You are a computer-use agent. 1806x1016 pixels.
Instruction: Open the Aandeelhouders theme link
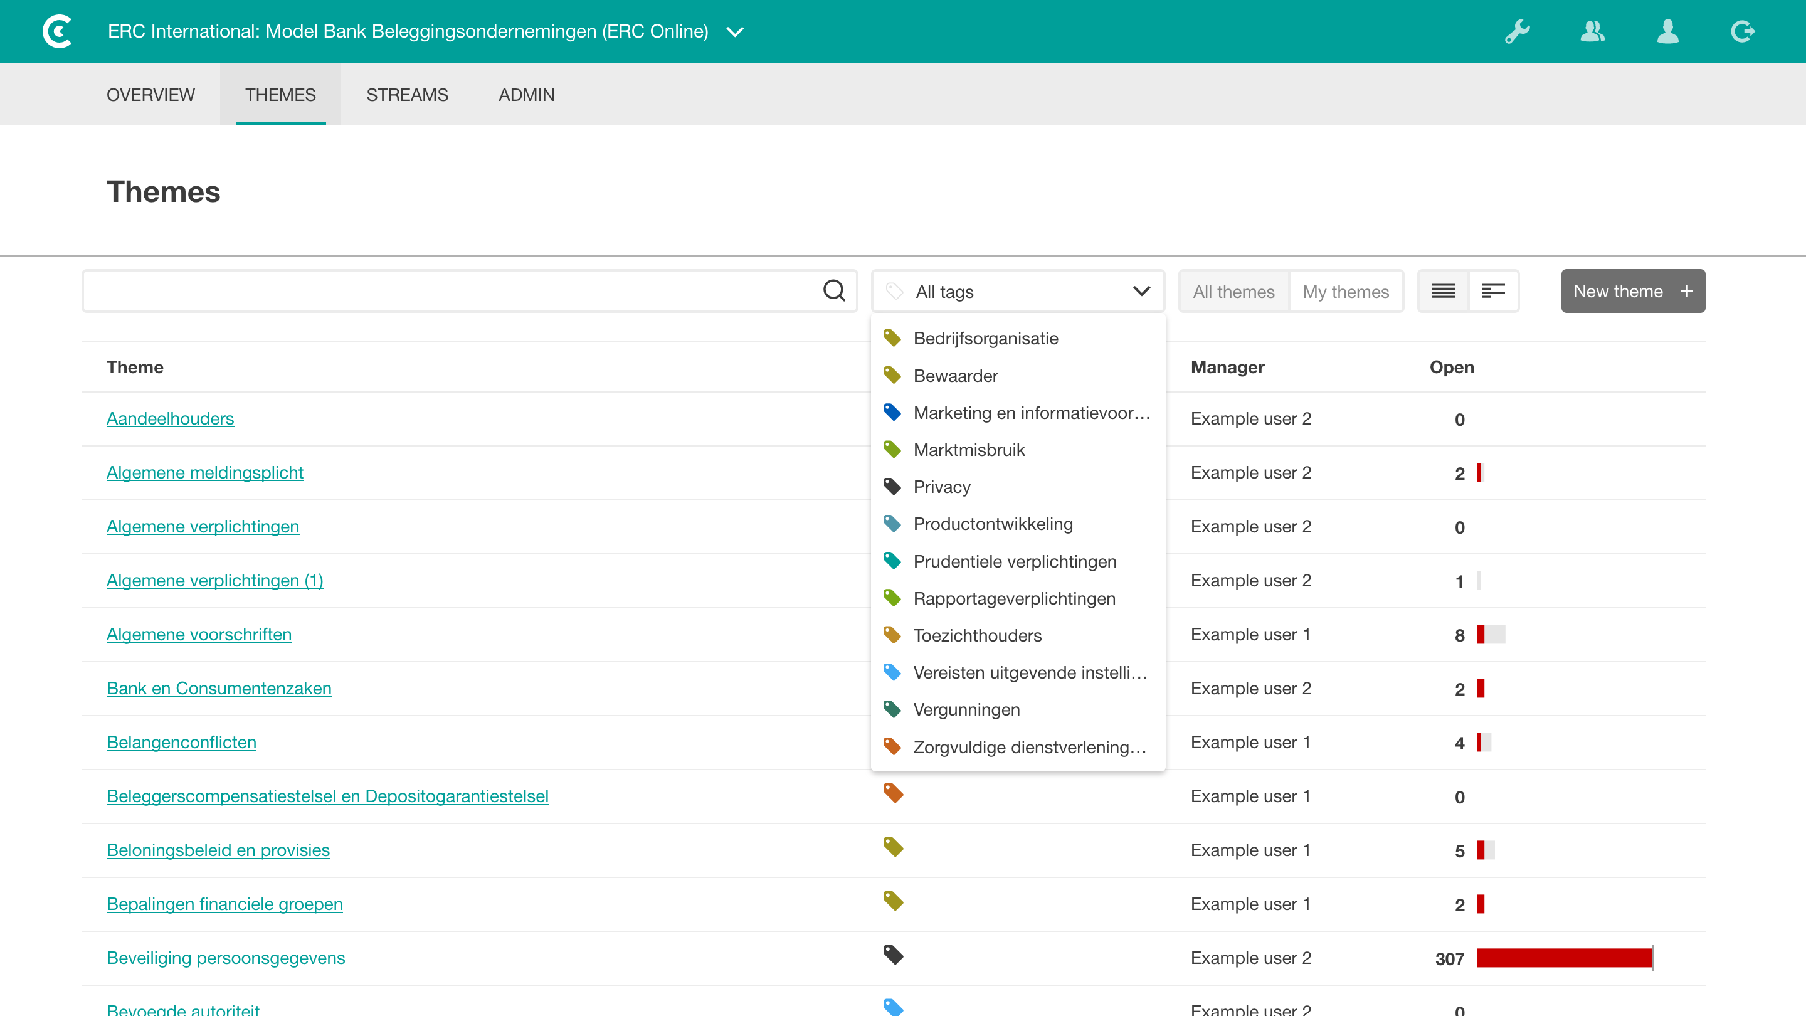coord(170,418)
